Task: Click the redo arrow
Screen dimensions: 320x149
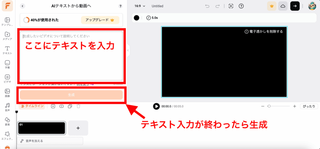Action: (217, 6)
